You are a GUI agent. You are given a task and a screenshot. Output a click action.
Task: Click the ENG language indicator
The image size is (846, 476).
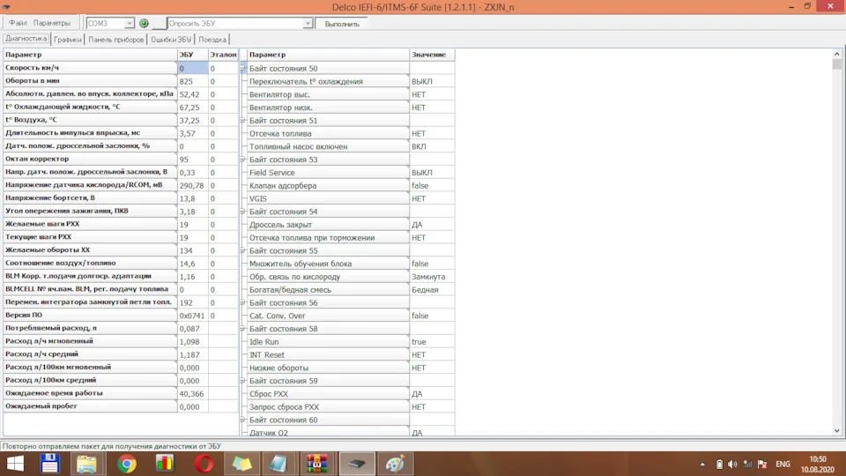[x=783, y=465]
